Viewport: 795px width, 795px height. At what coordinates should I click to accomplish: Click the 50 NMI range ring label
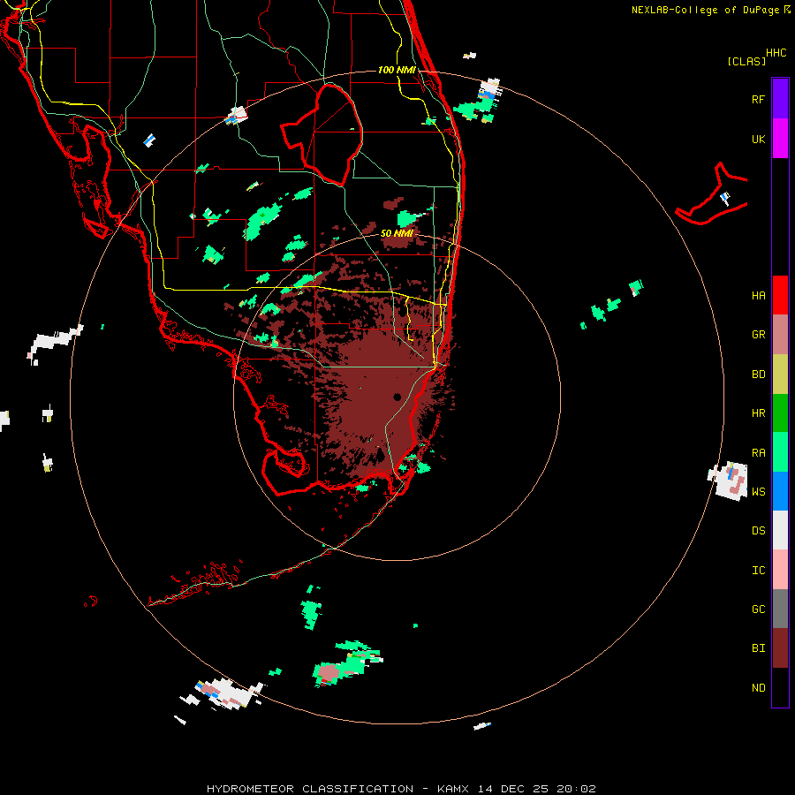(397, 233)
